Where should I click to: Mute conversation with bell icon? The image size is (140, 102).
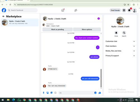(116, 33)
